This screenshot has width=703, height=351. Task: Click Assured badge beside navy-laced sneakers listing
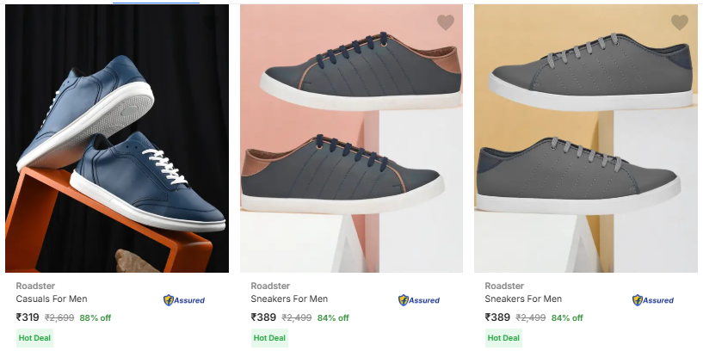pyautogui.click(x=419, y=300)
